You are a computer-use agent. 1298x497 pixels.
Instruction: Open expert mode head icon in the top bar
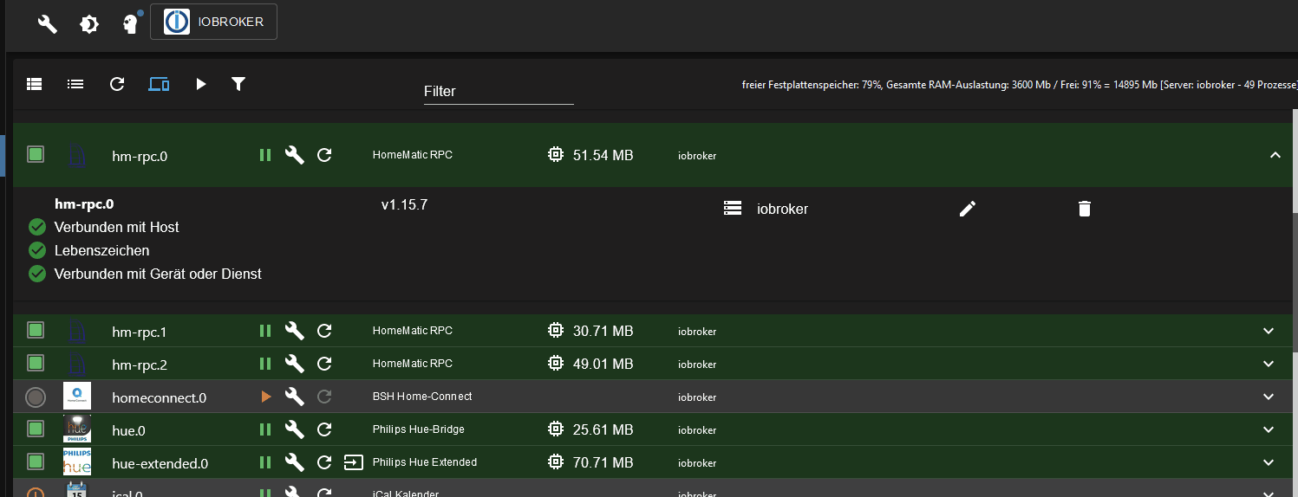[x=131, y=24]
